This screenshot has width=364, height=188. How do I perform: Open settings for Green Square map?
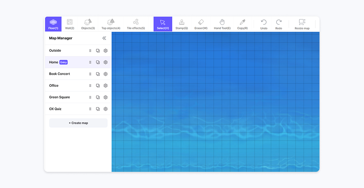[x=106, y=97]
